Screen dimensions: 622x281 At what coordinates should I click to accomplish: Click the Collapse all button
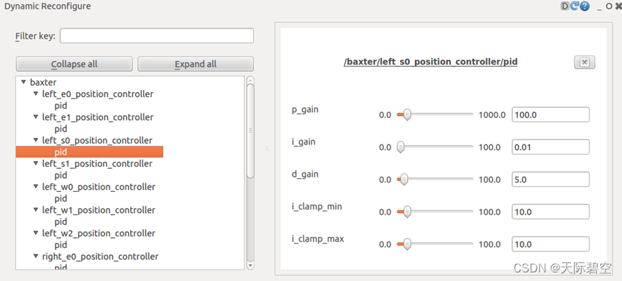pyautogui.click(x=74, y=64)
